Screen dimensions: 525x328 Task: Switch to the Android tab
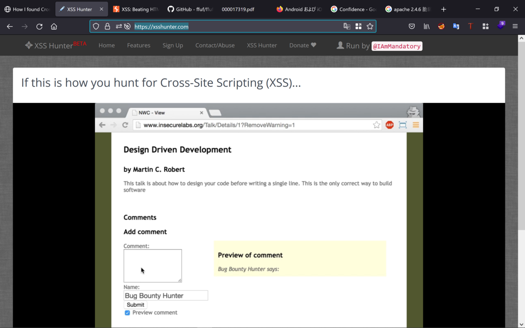click(x=298, y=9)
